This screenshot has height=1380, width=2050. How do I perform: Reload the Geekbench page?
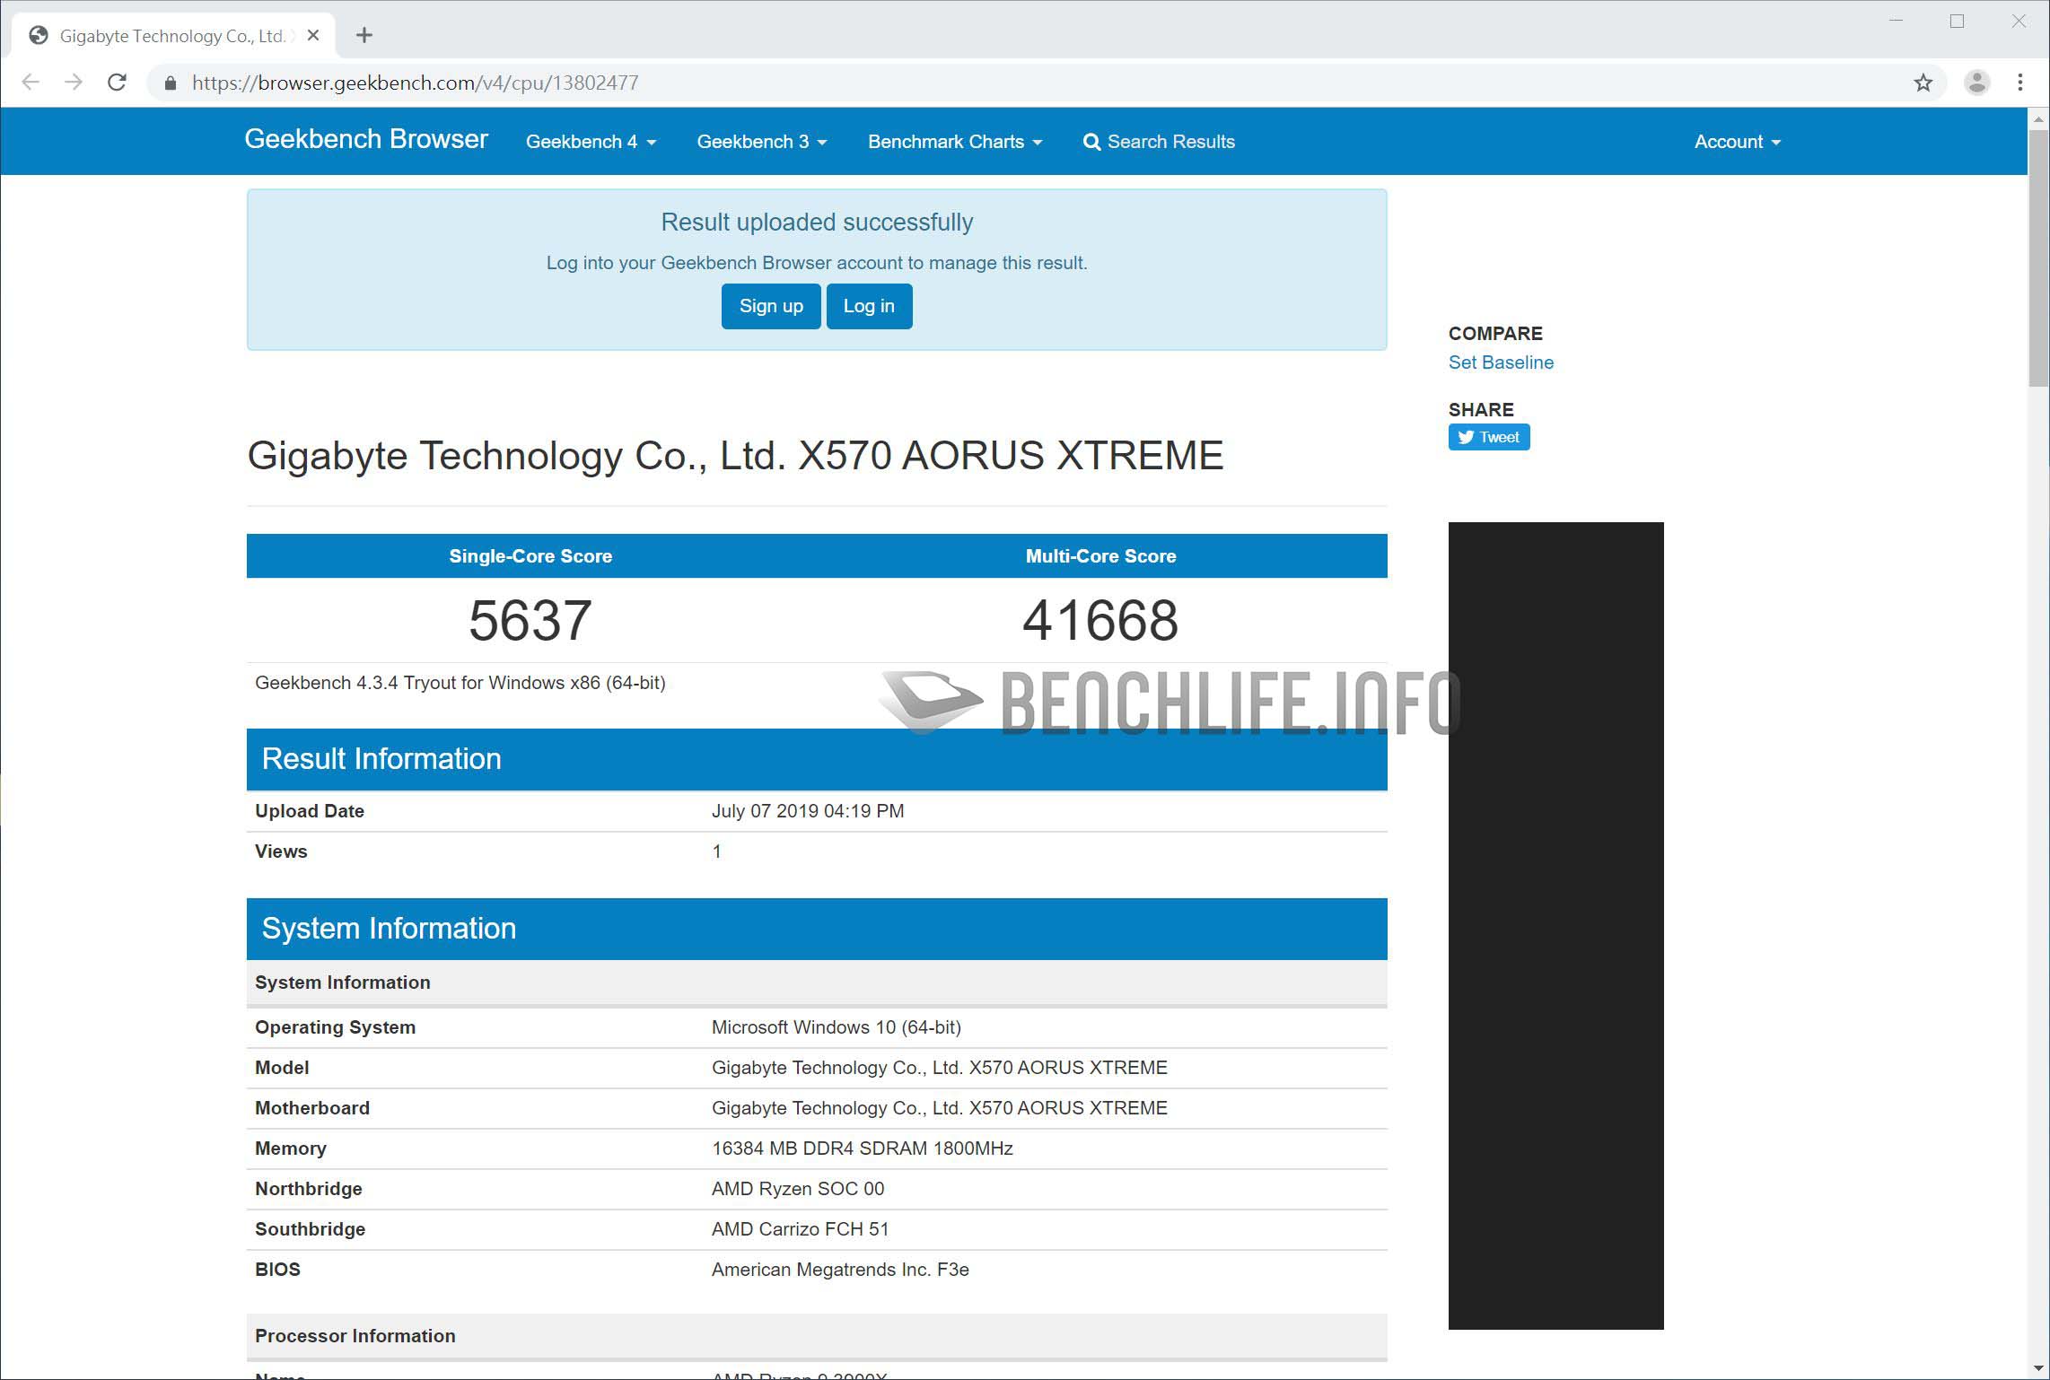click(x=117, y=83)
